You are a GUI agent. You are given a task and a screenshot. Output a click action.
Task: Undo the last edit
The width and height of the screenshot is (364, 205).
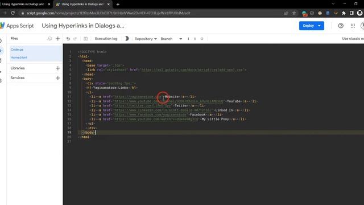(x=68, y=39)
